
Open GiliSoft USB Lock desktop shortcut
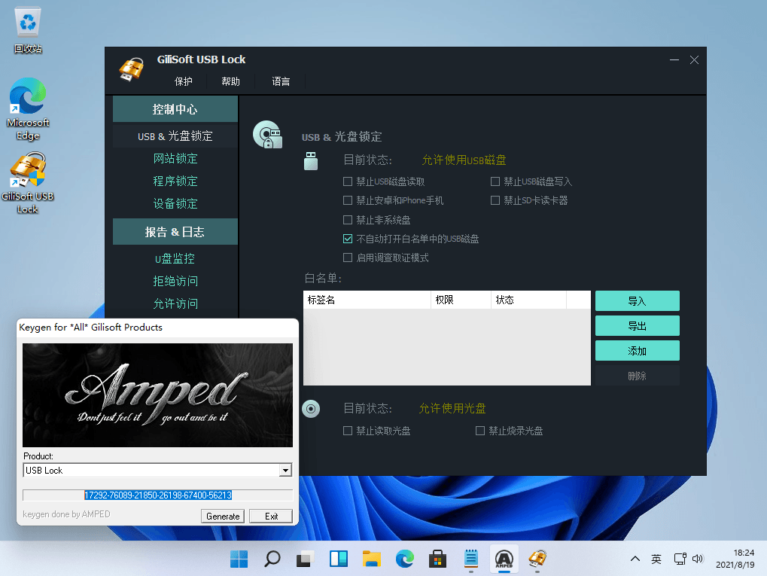(x=28, y=183)
